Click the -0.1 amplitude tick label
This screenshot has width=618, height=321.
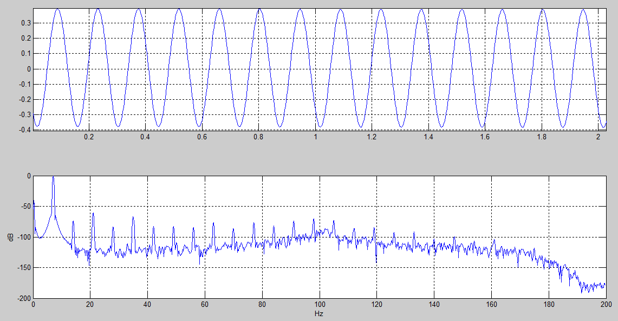click(x=25, y=85)
